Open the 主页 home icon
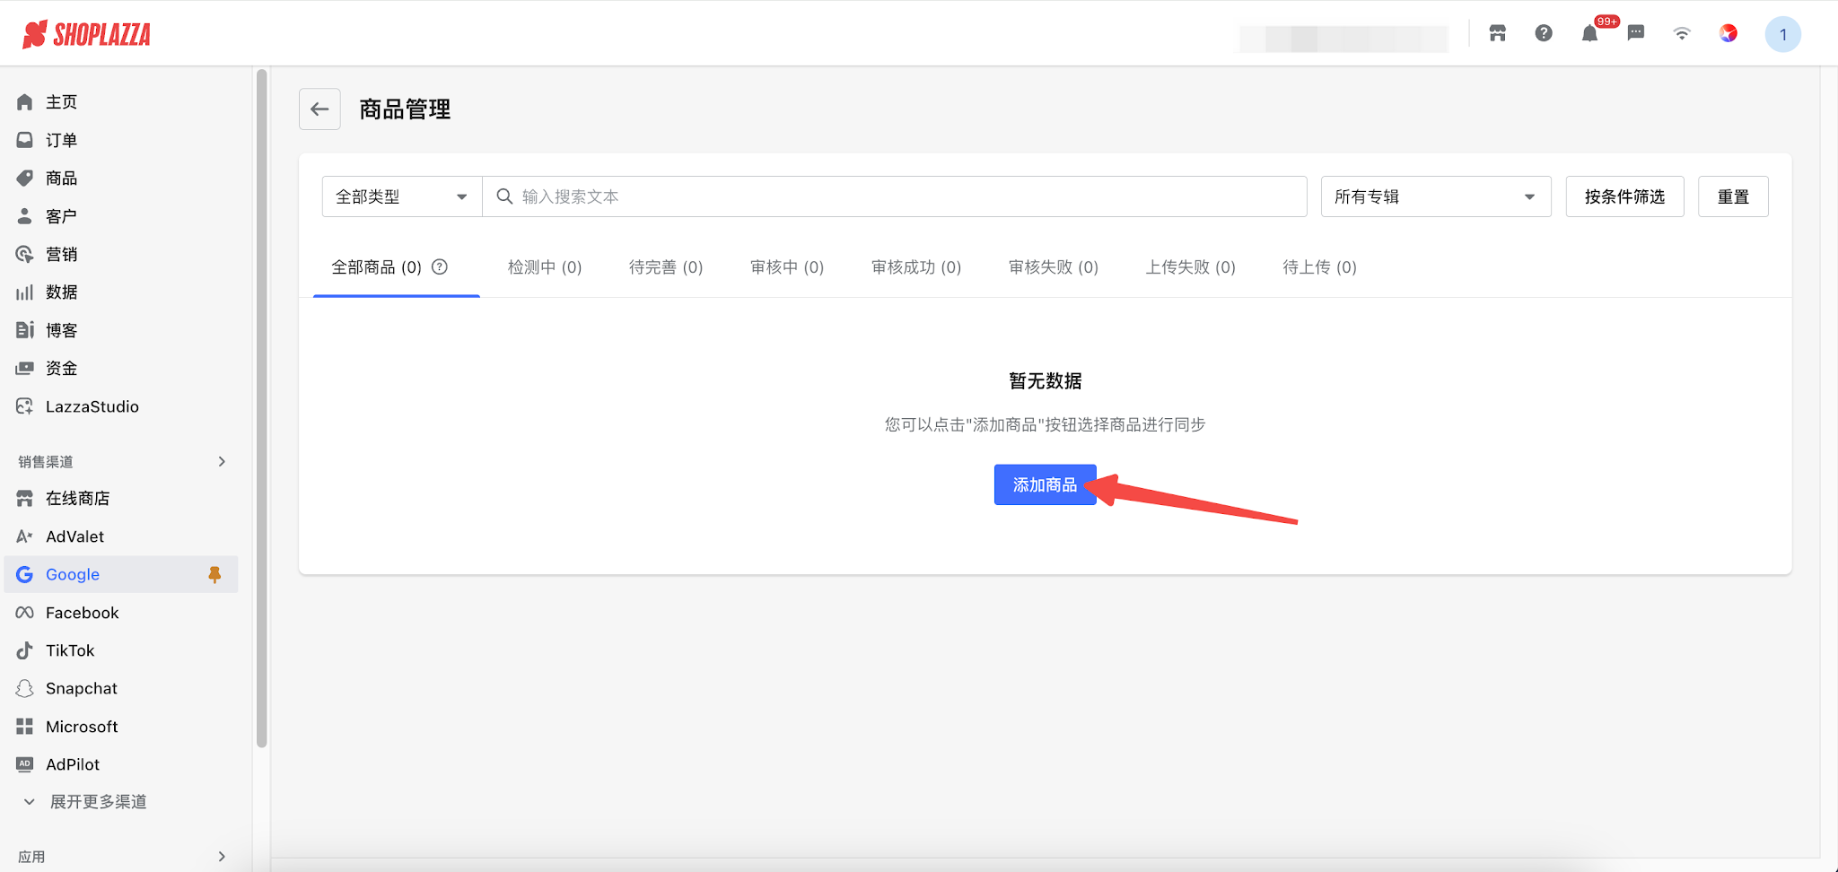The image size is (1838, 872). pyautogui.click(x=25, y=102)
